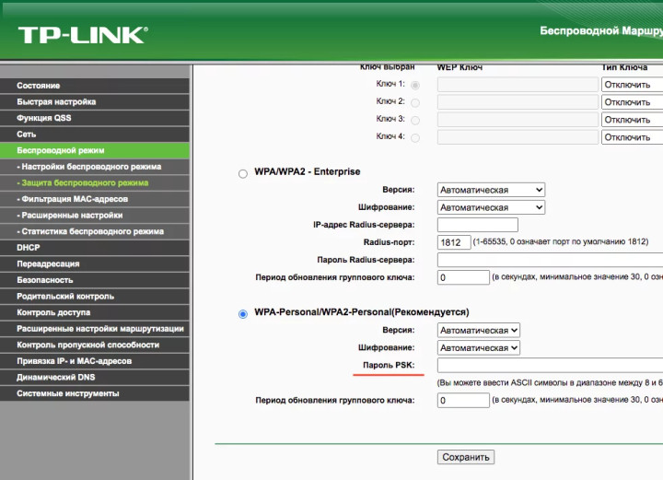Open Настройки беспроводного режима submenu link
This screenshot has height=480, width=663.
click(x=89, y=167)
